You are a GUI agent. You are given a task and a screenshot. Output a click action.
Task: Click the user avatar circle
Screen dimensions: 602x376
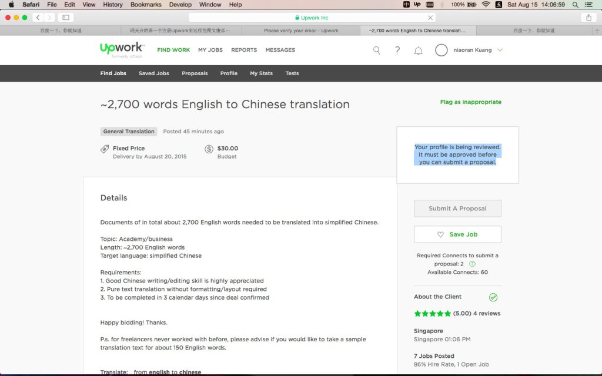[x=441, y=50]
